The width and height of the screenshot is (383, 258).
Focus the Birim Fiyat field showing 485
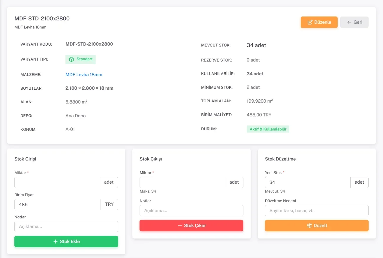coord(58,205)
